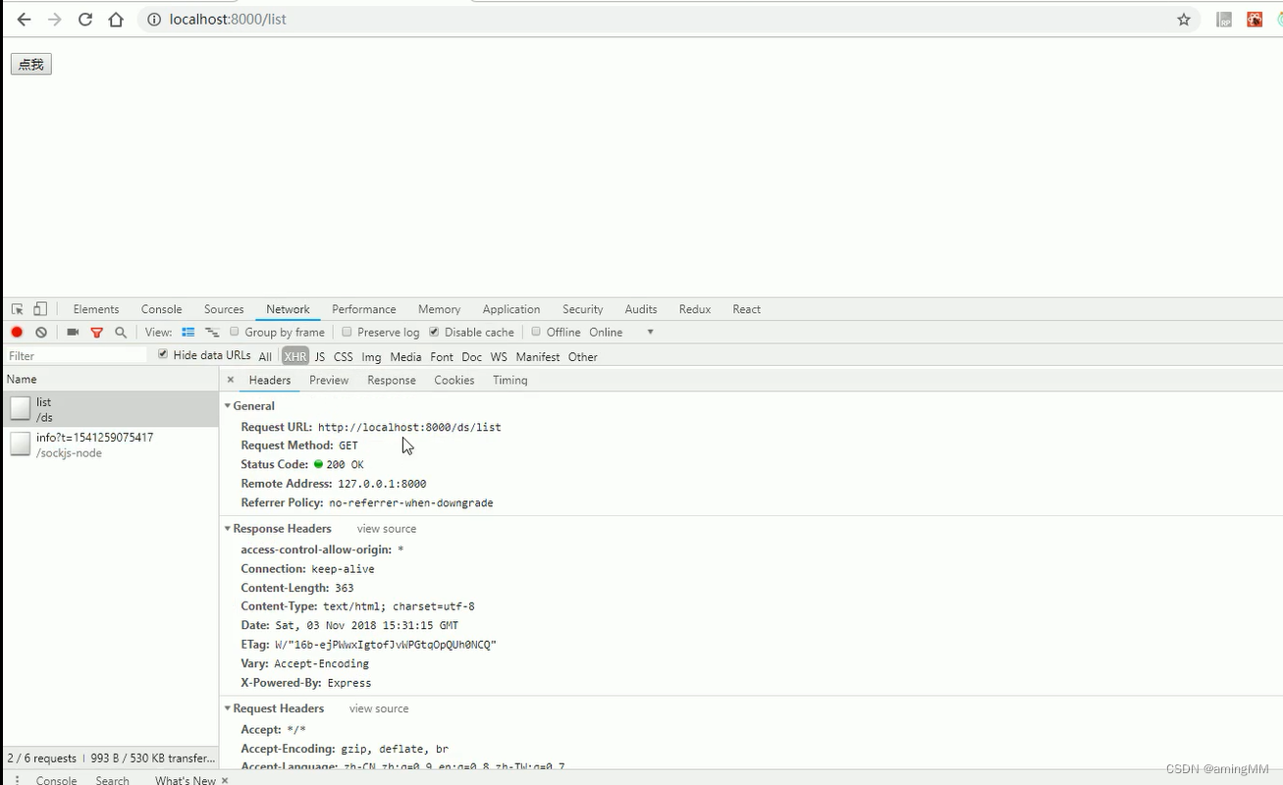Click the grey browser extension icon
The height and width of the screenshot is (785, 1283).
[x=1224, y=20]
